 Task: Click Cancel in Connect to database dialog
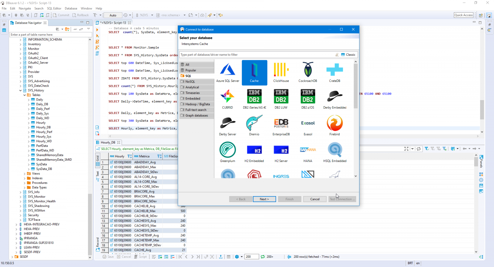tap(315, 199)
